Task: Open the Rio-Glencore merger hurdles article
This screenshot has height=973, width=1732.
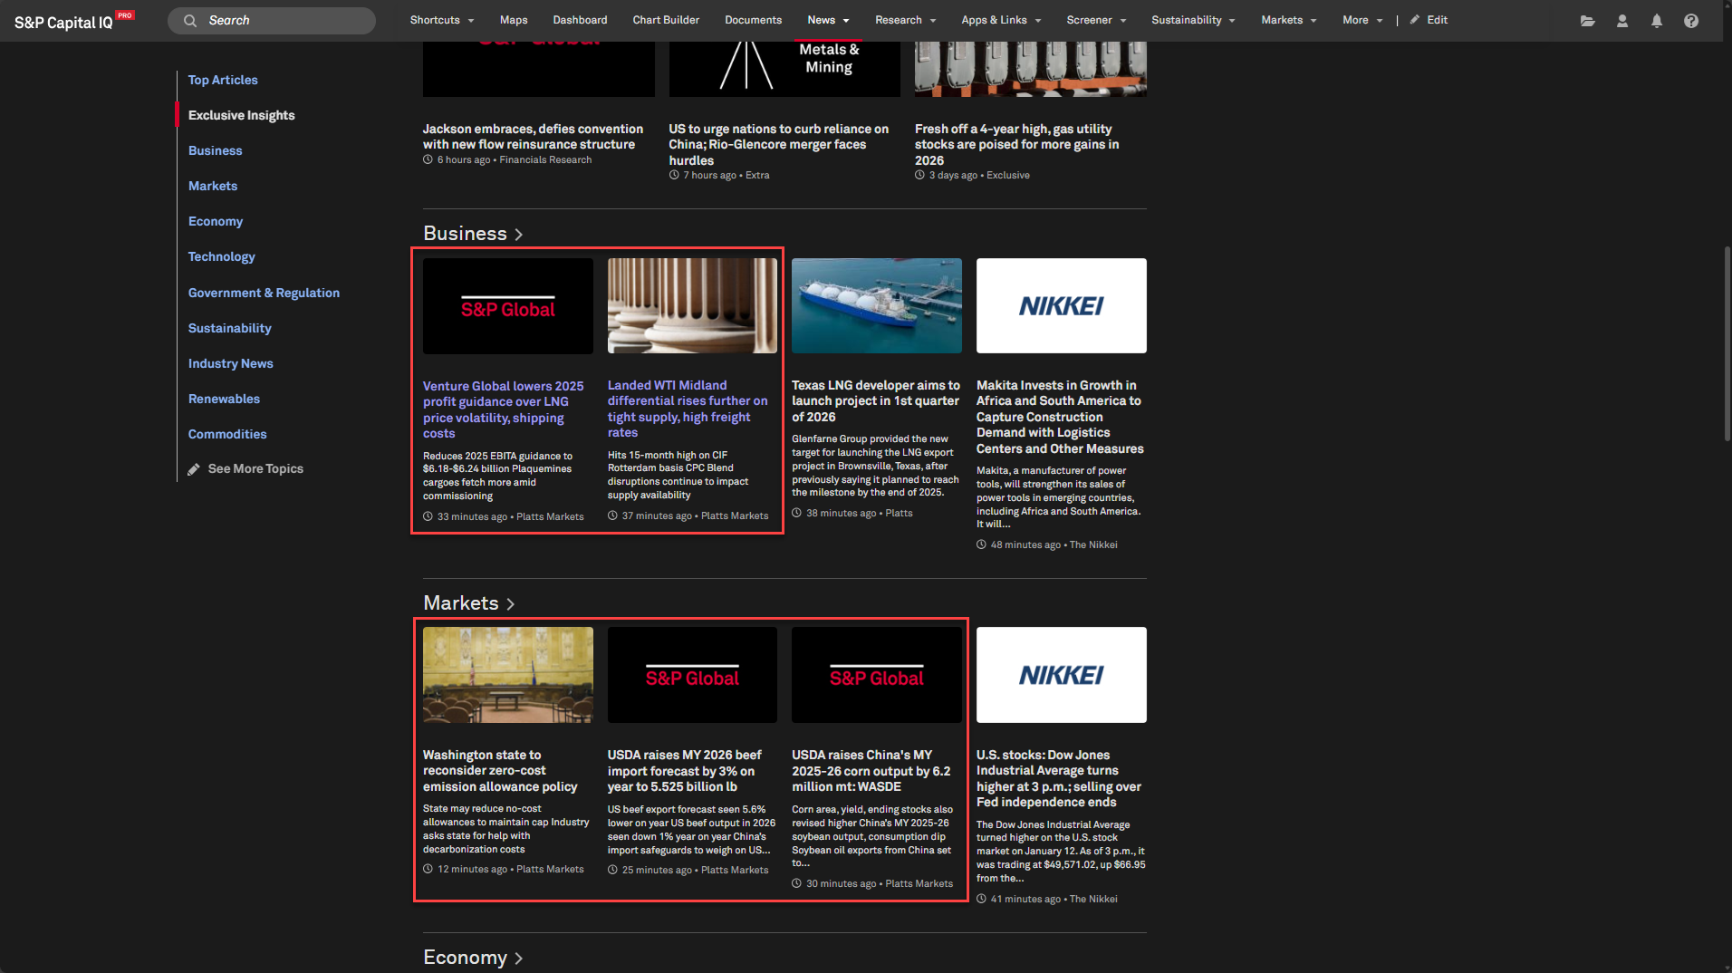Action: [x=779, y=145]
